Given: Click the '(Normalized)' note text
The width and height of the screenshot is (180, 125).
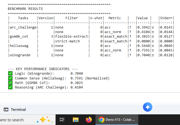Looking at the screenshot, I should point(97,78).
